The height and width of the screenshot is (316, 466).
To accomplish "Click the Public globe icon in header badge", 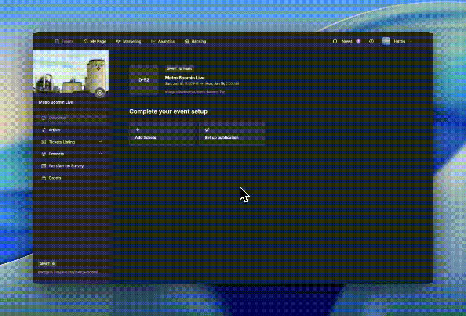I will point(180,68).
